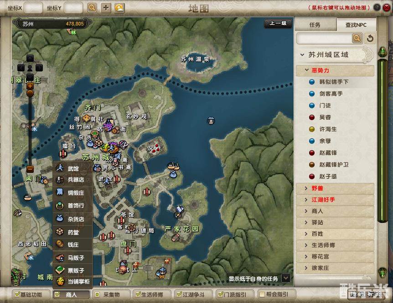Select 当铺掌柜 pawnshop icon

click(60, 282)
